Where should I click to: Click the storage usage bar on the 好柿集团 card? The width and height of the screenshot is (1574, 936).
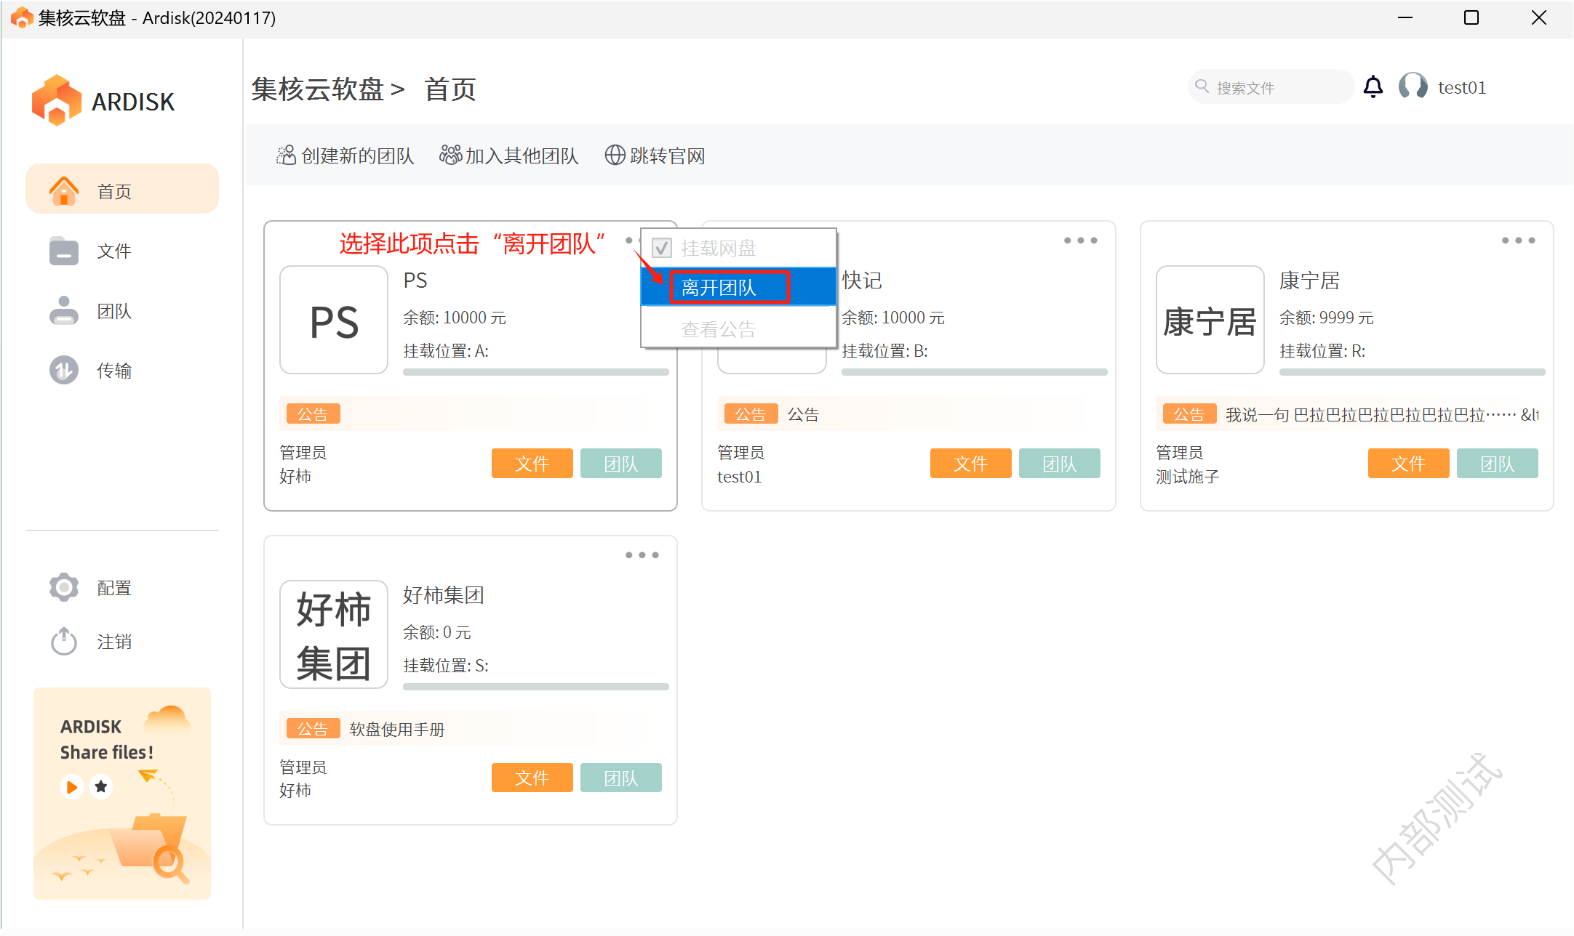[x=535, y=687]
